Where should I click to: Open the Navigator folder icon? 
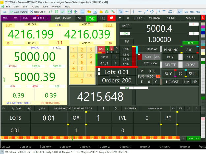tap(89, 12)
